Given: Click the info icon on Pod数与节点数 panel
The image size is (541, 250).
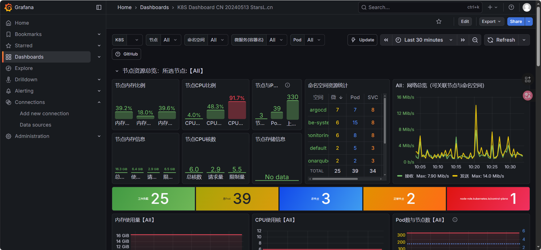Looking at the screenshot, I should point(455,220).
